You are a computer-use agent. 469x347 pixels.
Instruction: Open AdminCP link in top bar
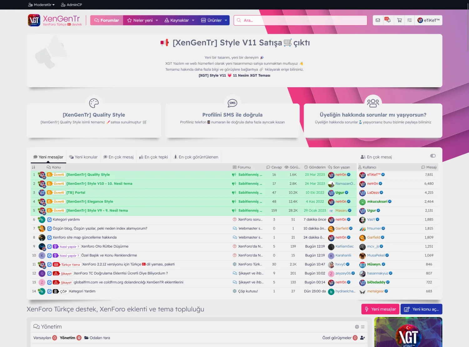click(71, 5)
